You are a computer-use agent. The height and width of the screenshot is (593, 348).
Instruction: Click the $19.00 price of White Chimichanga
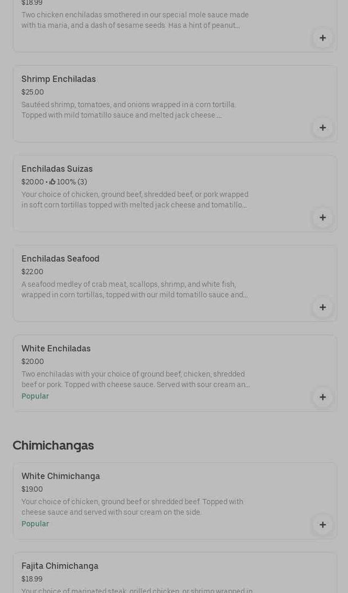coord(32,490)
